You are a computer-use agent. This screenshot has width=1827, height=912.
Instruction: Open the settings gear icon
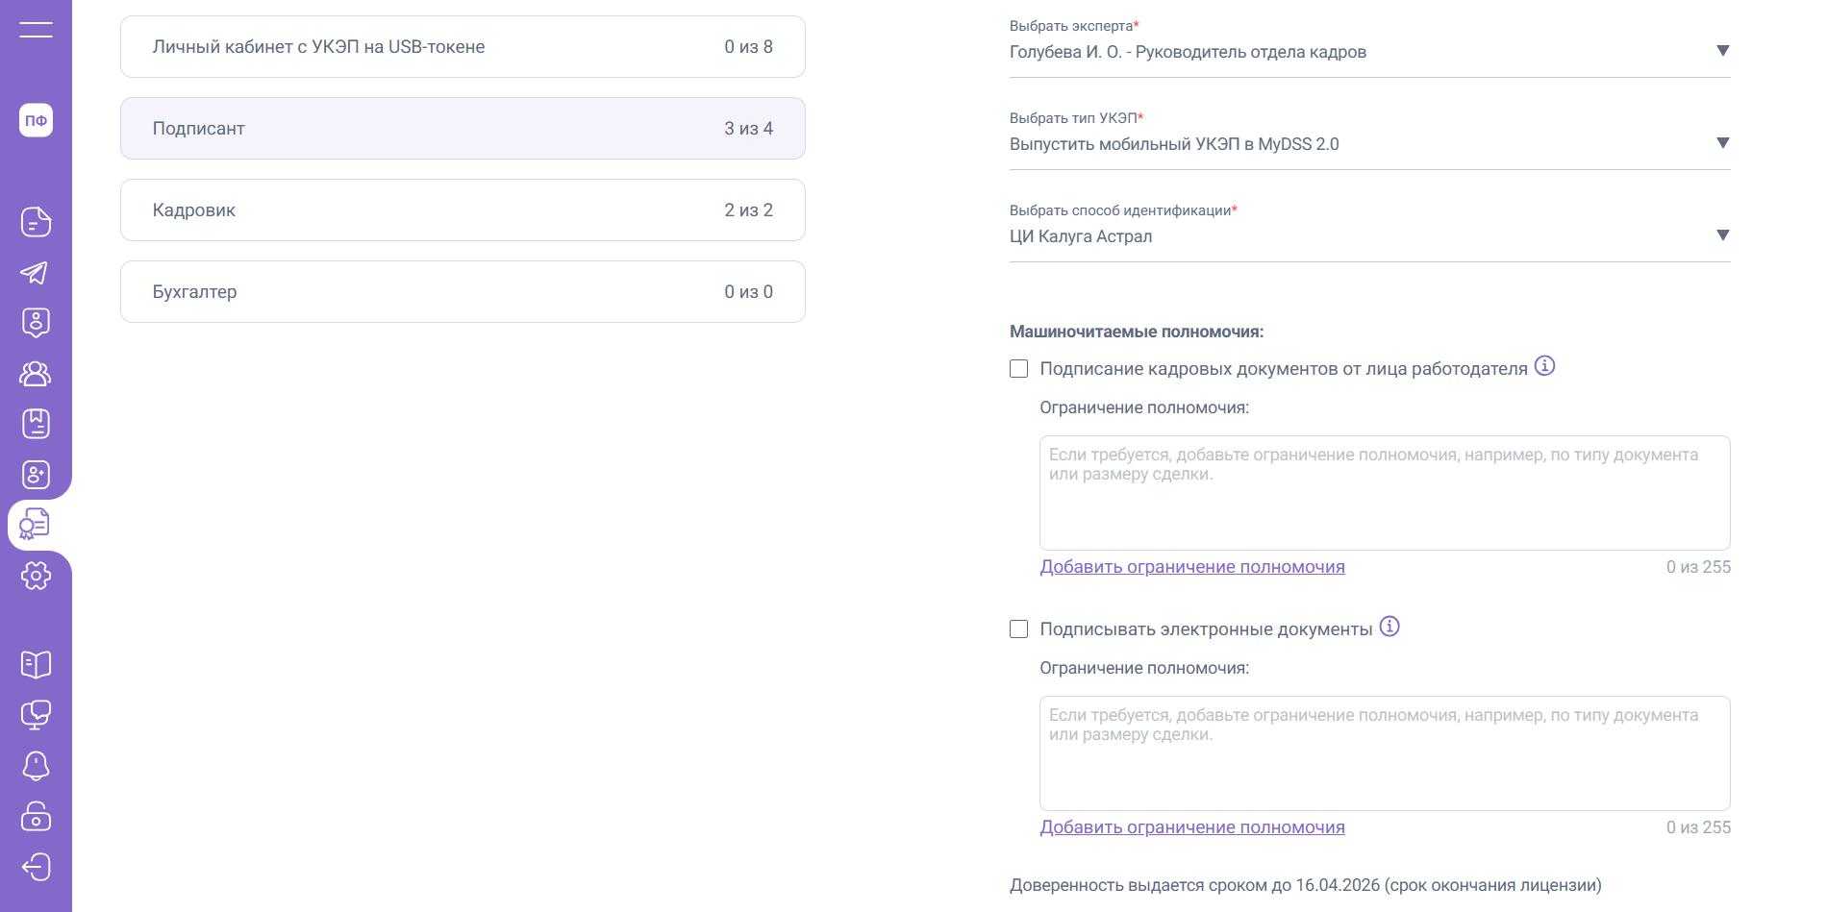pos(36,576)
